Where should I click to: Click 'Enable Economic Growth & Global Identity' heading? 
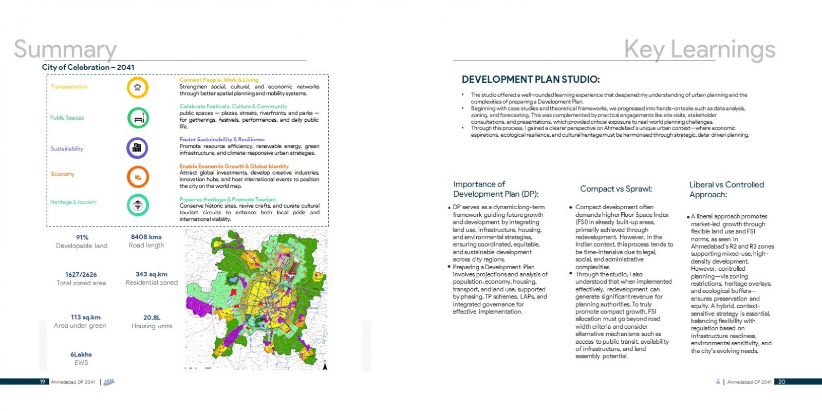[x=234, y=166]
